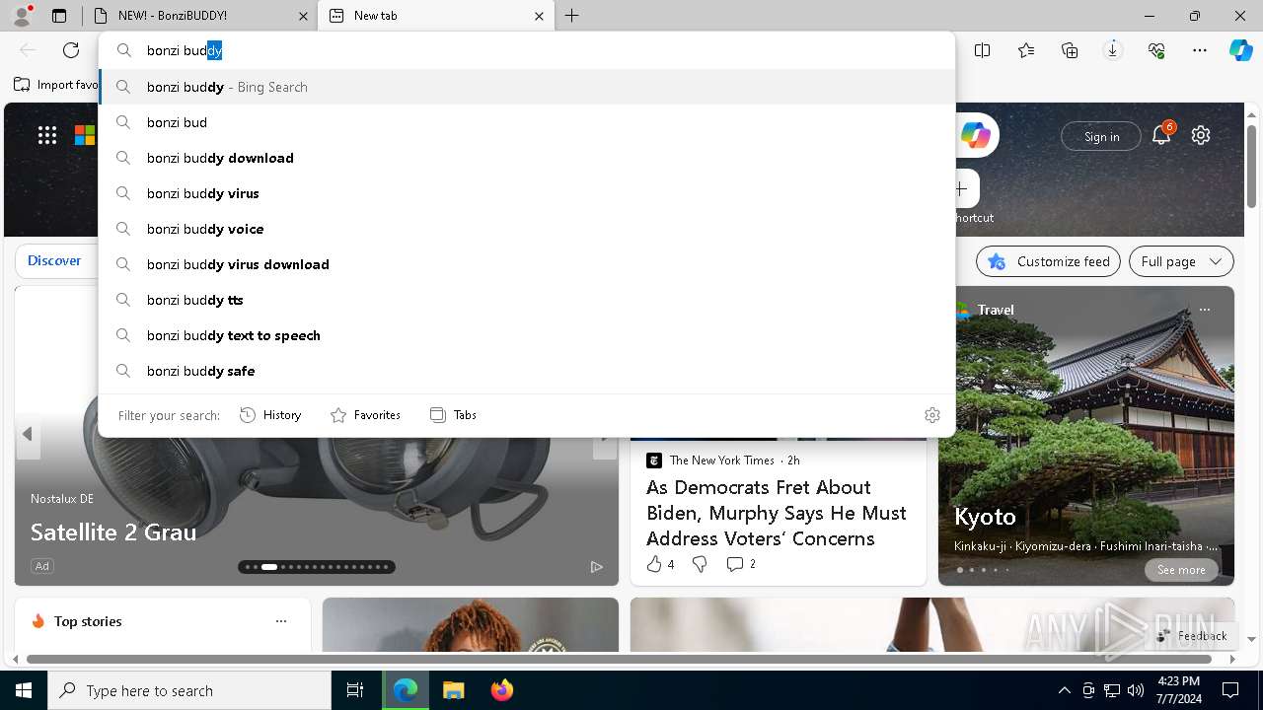Viewport: 1263px width, 710px height.
Task: Open the Feedback button
Action: [x=1192, y=636]
